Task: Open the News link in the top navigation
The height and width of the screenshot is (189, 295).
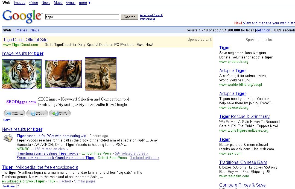Action: pos(46,3)
